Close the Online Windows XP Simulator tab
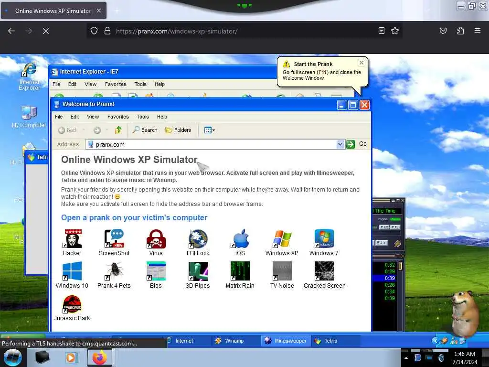Screen dimensions: 489x367 pos(99,11)
